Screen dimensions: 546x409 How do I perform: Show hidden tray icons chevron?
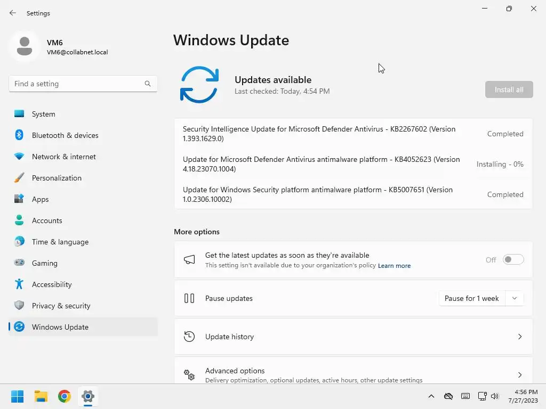tap(431, 396)
